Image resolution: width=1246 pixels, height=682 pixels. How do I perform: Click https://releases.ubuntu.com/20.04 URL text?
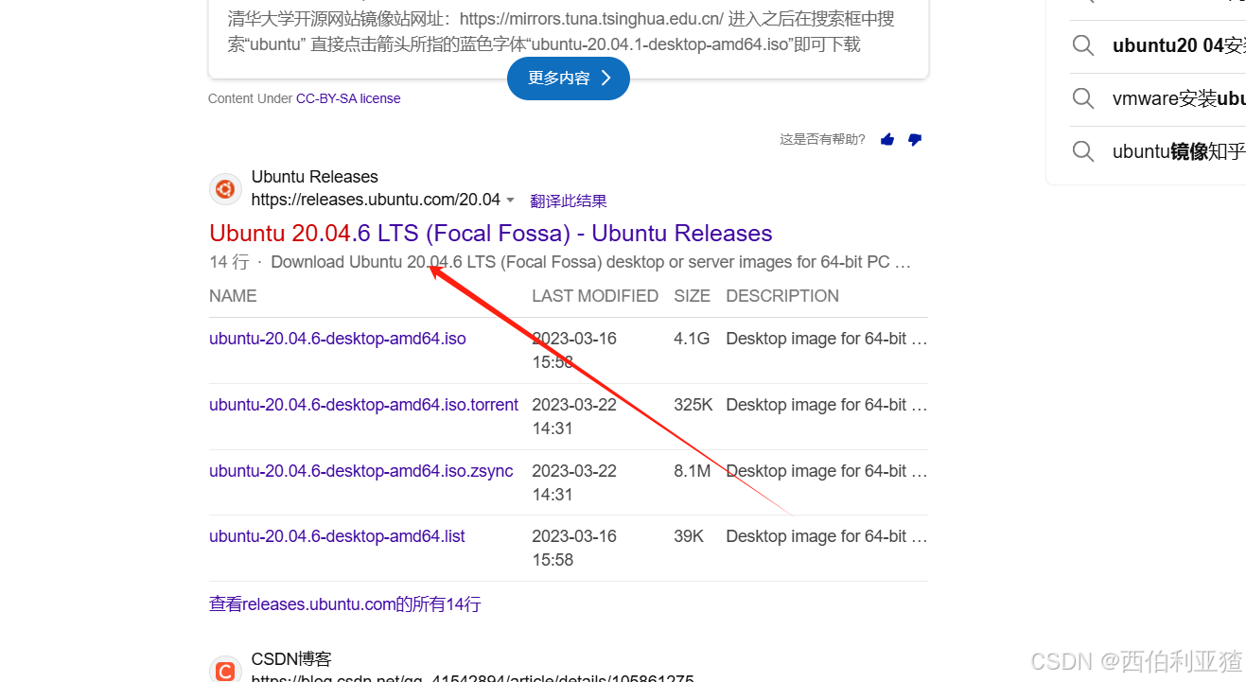coord(376,200)
